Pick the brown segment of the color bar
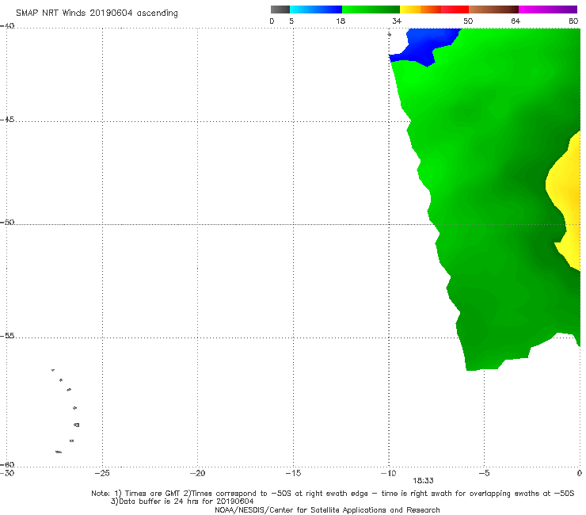 [493, 10]
